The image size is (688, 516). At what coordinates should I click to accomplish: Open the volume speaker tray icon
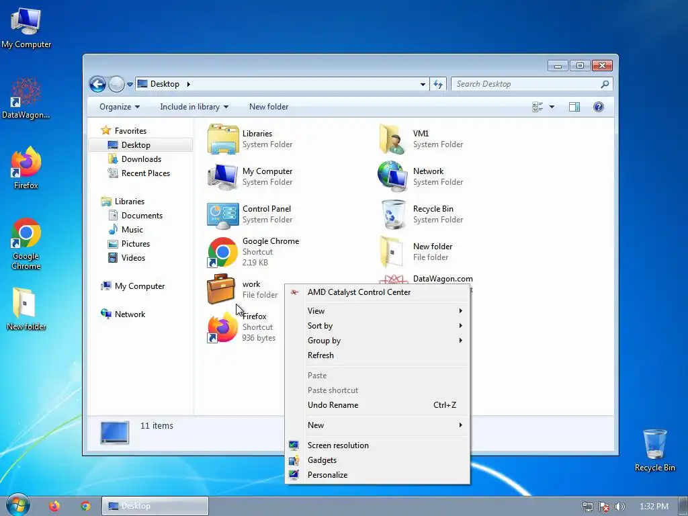click(619, 507)
